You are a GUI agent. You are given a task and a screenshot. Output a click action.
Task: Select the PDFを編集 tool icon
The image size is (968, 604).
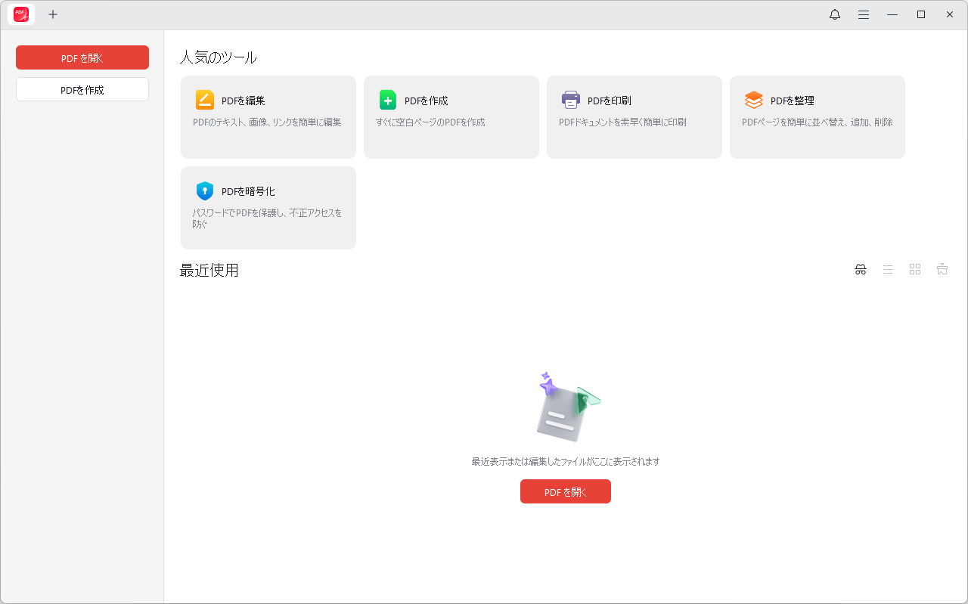204,99
